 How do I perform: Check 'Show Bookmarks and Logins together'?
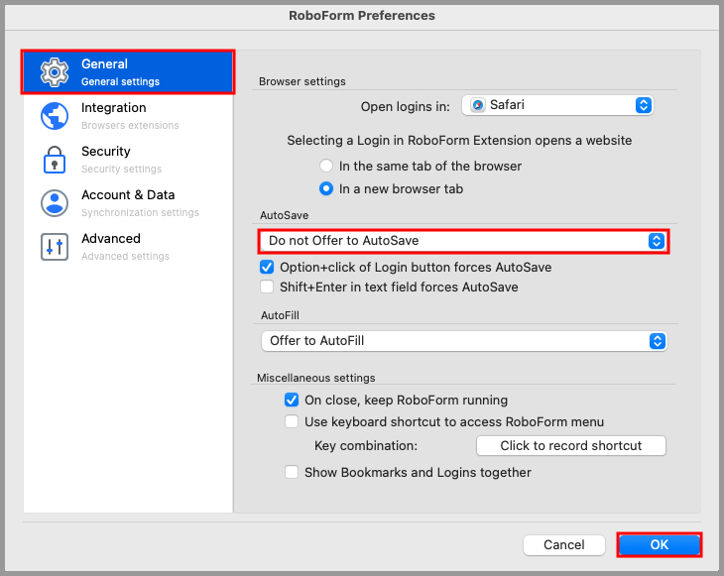(292, 472)
